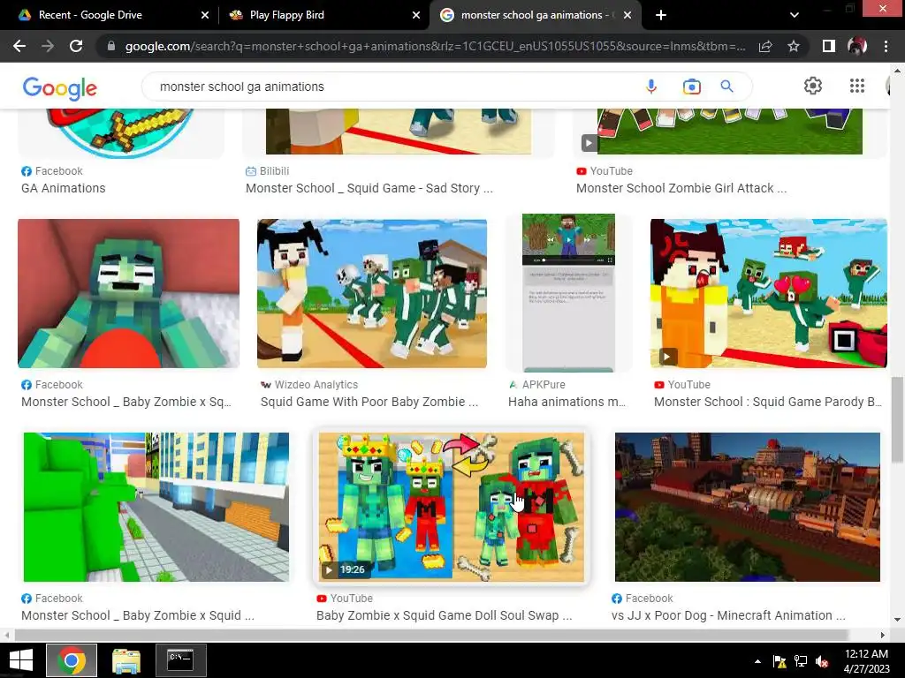The image size is (905, 678).
Task: Open Command Prompt from the taskbar
Action: pos(180,660)
